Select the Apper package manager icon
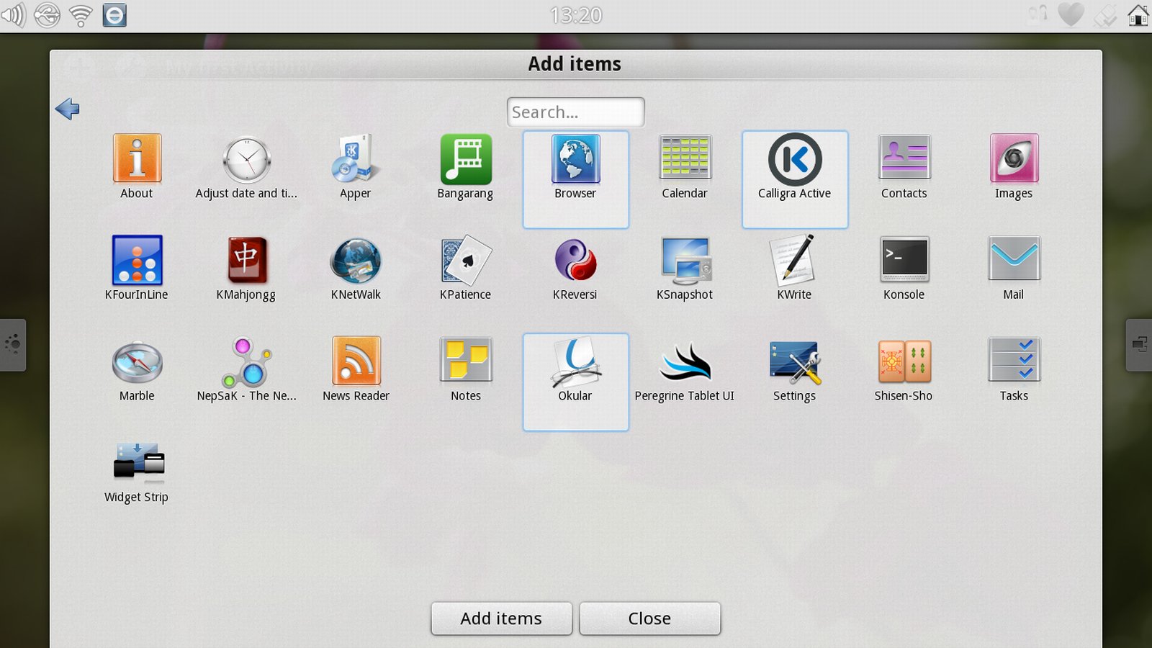 [x=356, y=158]
